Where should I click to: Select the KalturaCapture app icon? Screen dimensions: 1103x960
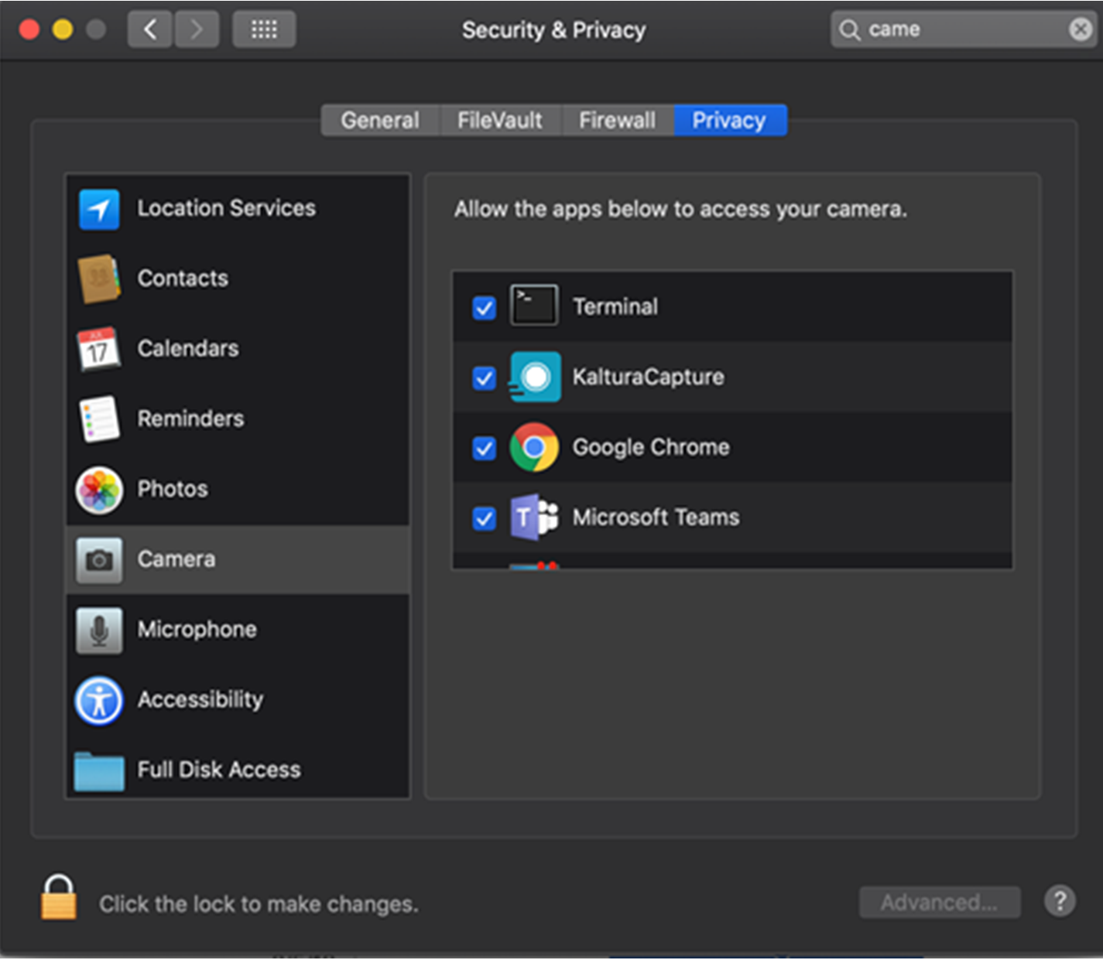534,377
